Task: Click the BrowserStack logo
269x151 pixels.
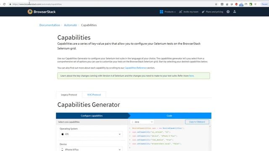Action: tap(42, 12)
